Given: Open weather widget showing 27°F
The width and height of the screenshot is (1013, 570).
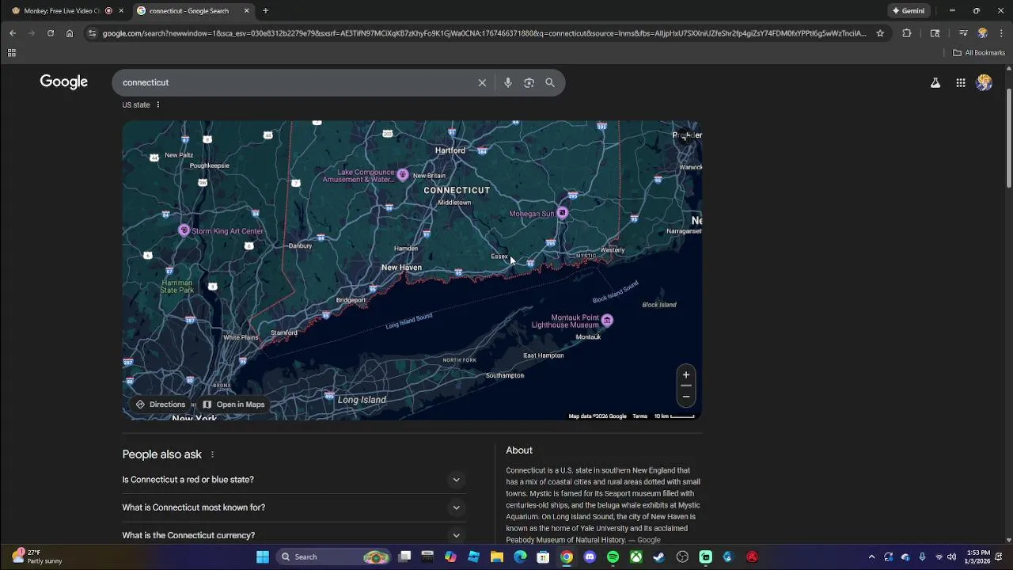Looking at the screenshot, I should [x=36, y=557].
